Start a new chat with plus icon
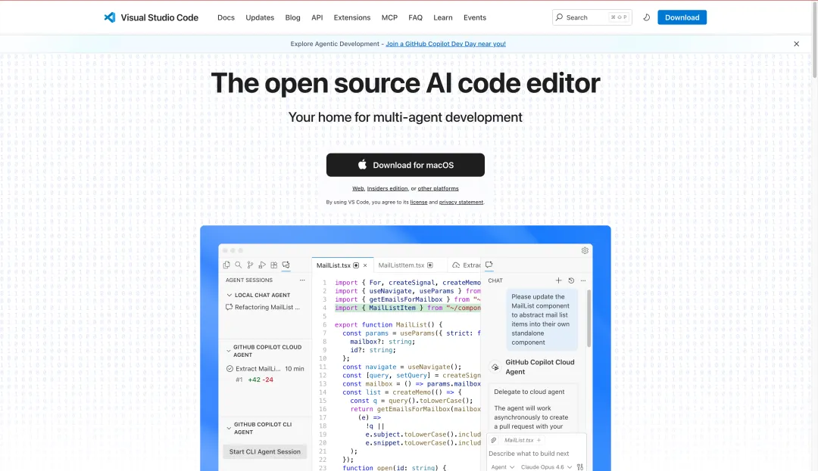818x471 pixels. tap(558, 280)
